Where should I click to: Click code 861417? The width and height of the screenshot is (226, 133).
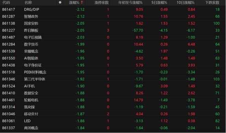(x=9, y=10)
